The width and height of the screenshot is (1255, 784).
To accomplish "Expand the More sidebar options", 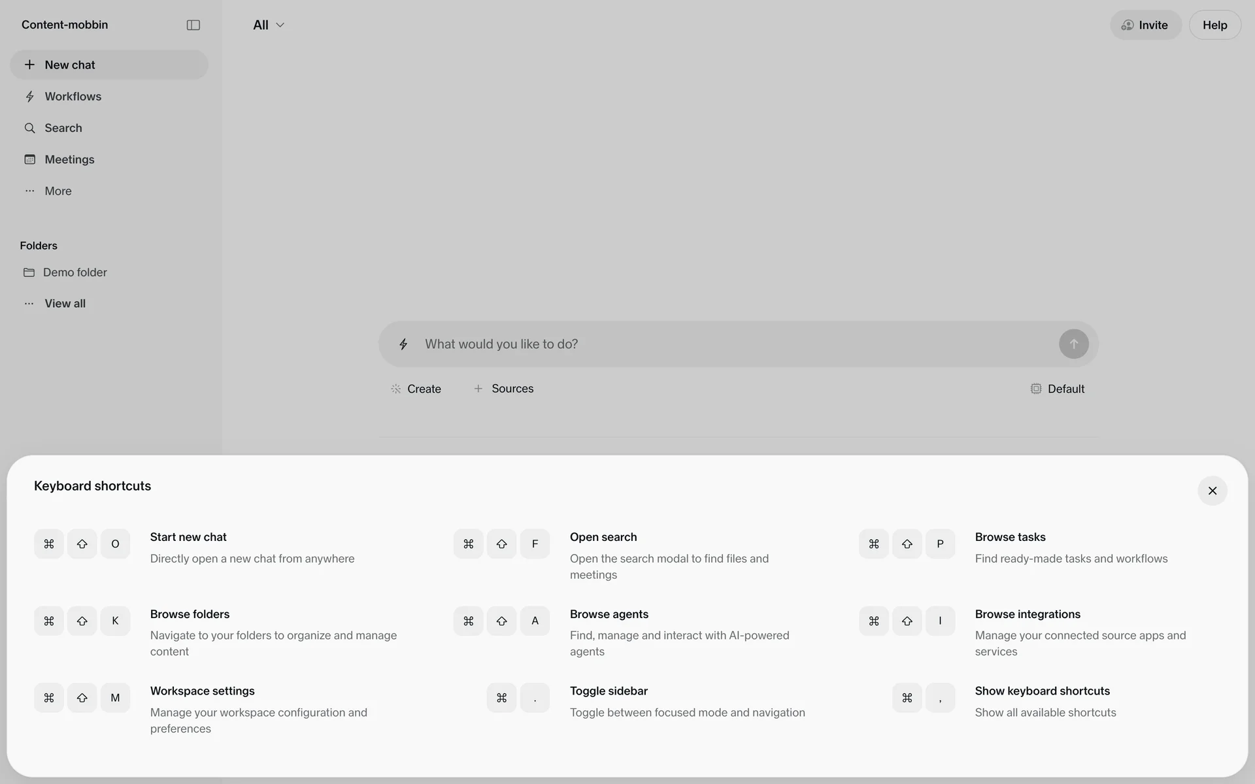I will click(58, 191).
